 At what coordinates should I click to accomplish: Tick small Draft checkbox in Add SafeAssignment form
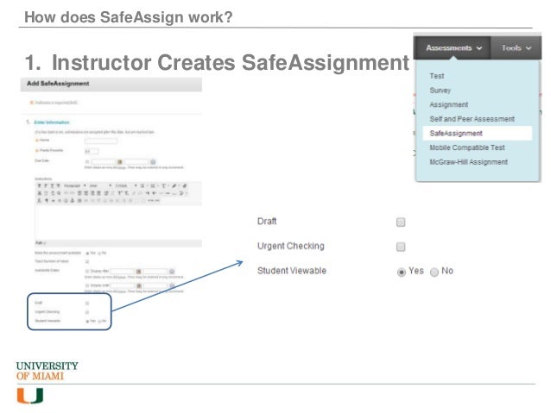(87, 303)
